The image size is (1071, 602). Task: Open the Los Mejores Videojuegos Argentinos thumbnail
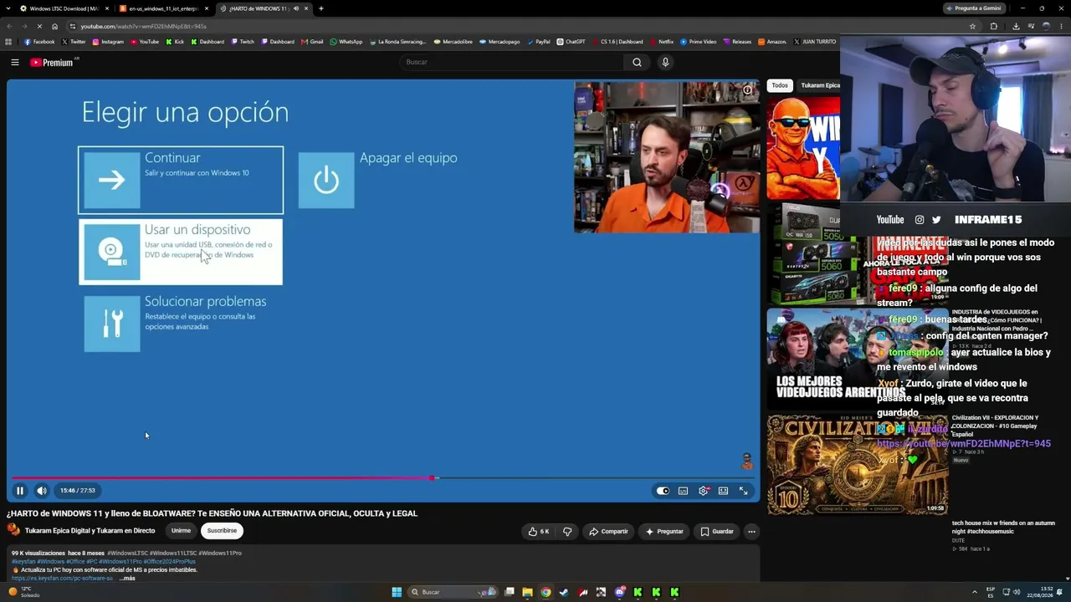click(x=858, y=360)
